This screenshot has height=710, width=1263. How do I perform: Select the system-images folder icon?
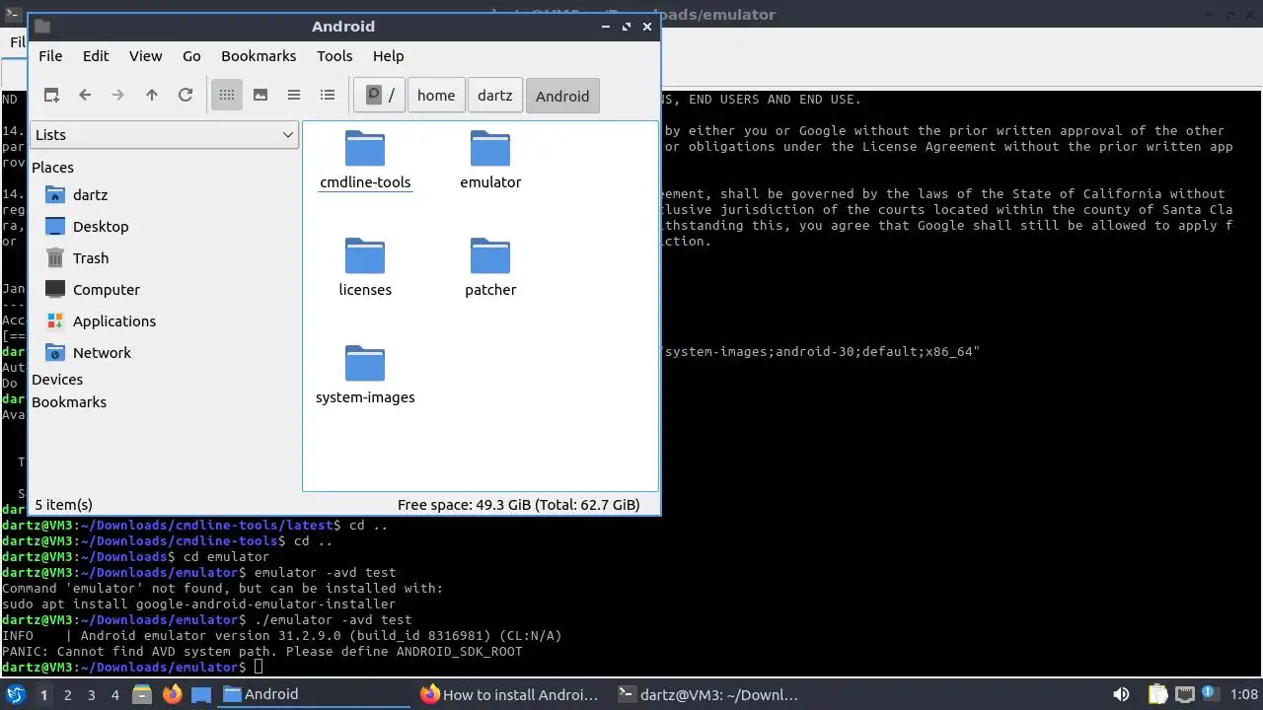365,363
